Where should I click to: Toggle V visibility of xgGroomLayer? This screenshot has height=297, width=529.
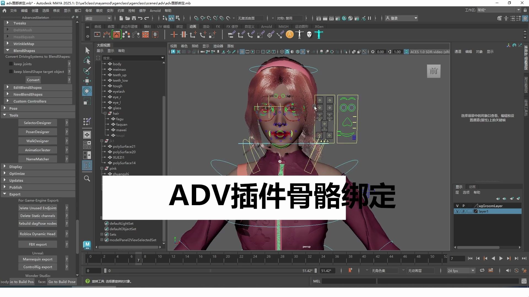click(x=457, y=206)
